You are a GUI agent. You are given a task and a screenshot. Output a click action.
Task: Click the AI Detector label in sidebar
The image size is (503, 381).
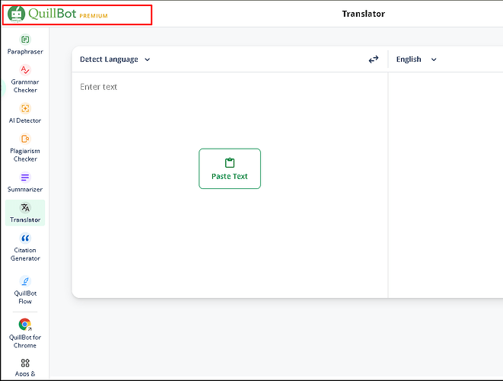click(x=25, y=120)
